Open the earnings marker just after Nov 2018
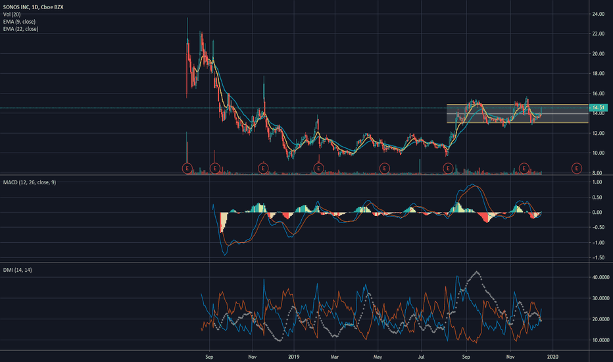613x362 pixels. coord(263,168)
